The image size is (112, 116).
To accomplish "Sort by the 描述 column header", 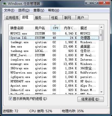I will pyautogui.click(x=89, y=28).
